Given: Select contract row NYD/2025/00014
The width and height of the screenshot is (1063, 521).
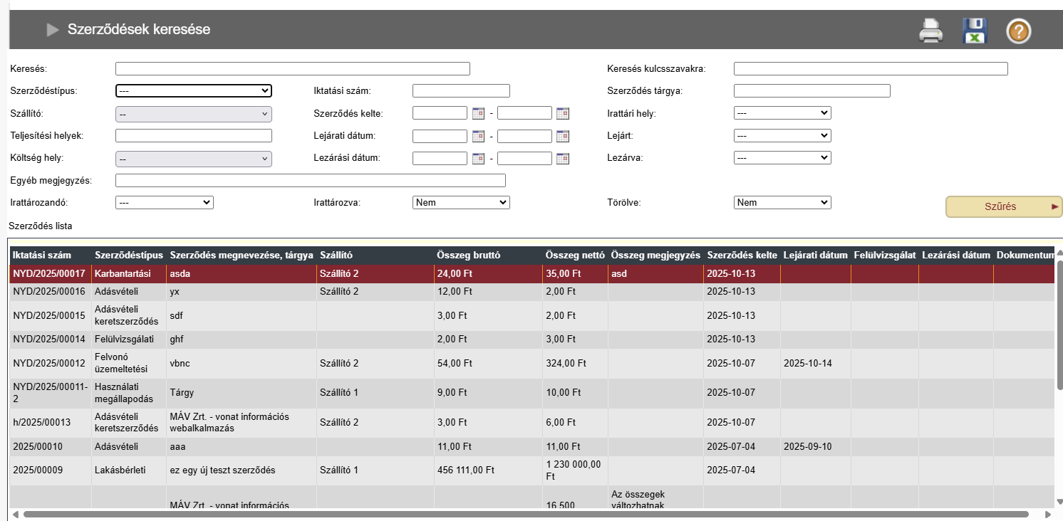Looking at the screenshot, I should click(x=531, y=340).
